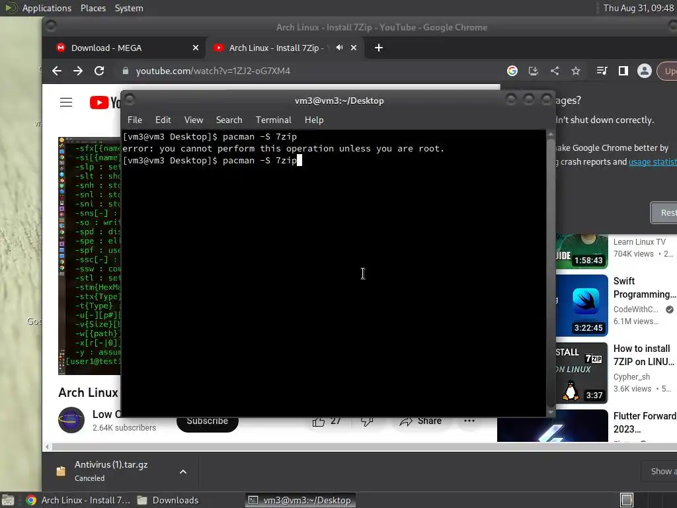Click the Google icon in address bar
677x508 pixels.
(x=512, y=71)
